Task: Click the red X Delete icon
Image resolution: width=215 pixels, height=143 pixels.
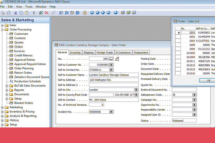Action: point(47,13)
